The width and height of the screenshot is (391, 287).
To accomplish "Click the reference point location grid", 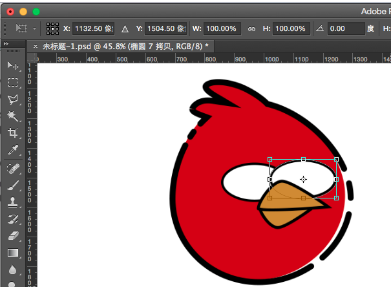I will pos(52,28).
